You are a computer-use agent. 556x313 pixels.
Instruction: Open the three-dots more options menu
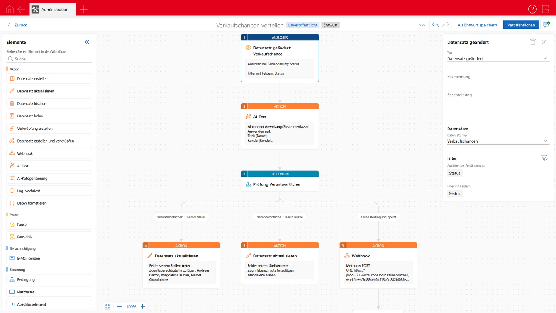[422, 25]
